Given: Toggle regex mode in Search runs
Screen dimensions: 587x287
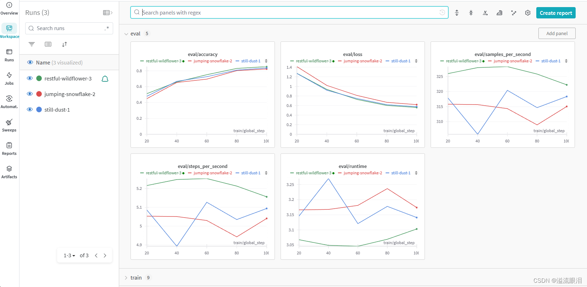Looking at the screenshot, I should (x=107, y=28).
